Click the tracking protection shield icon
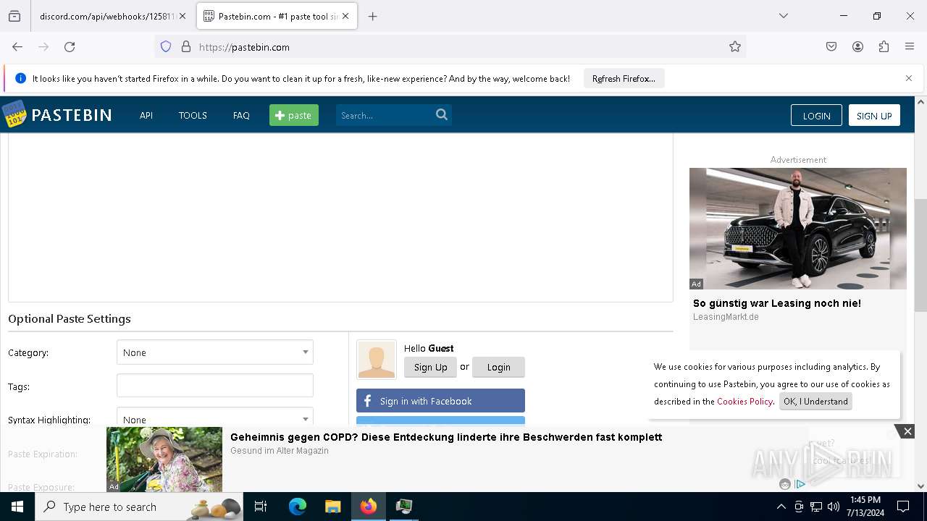The height and width of the screenshot is (521, 927). tap(166, 47)
